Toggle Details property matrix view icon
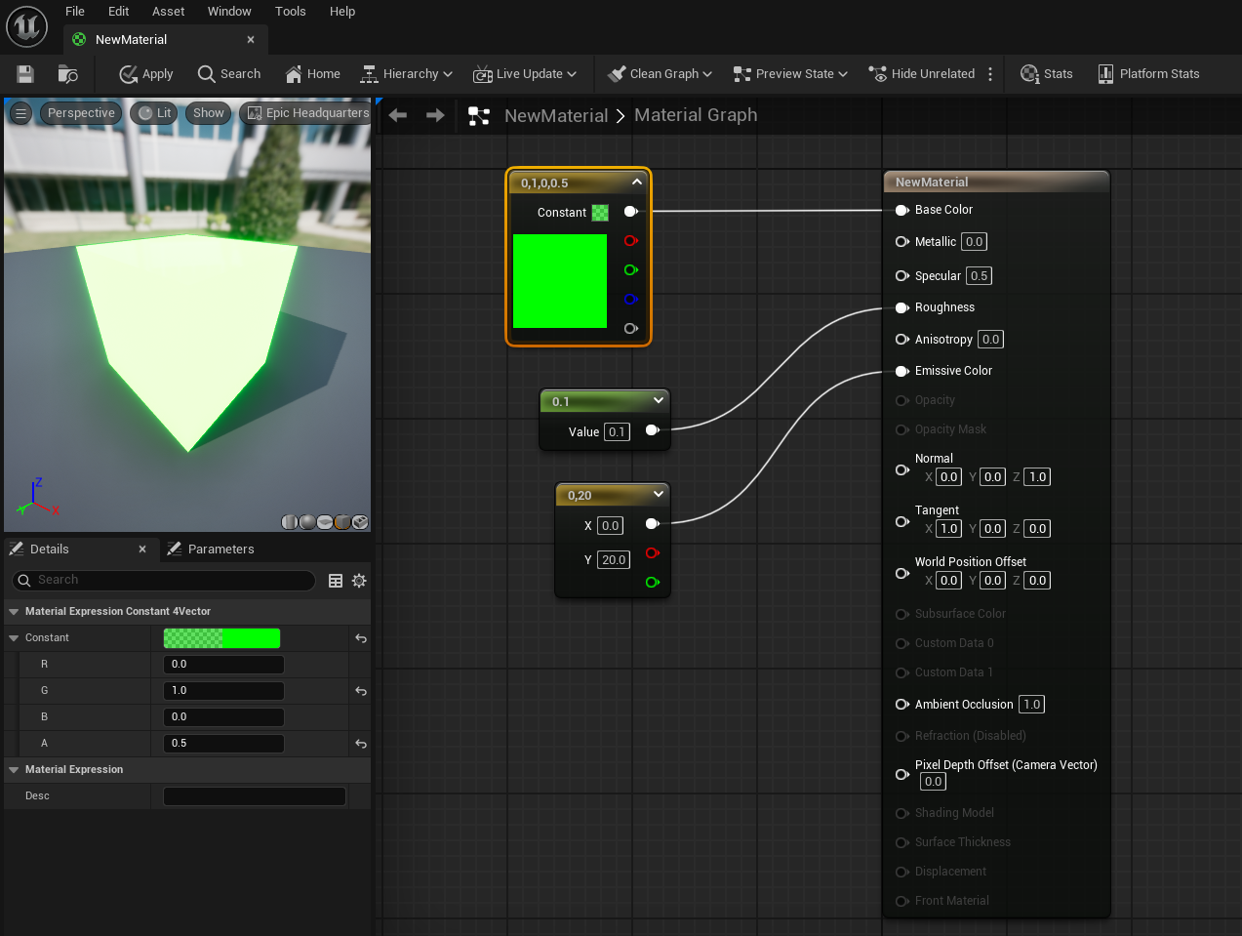The image size is (1242, 936). click(336, 581)
